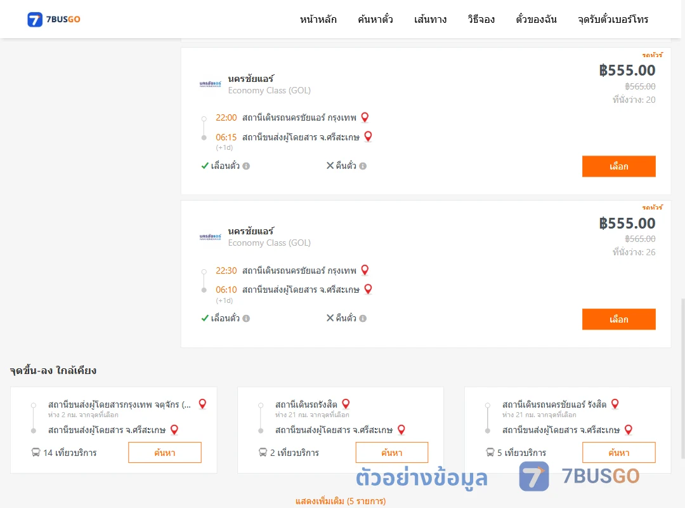The height and width of the screenshot is (508, 685).
Task: Click the 22:00 departure time
Action: tap(226, 117)
